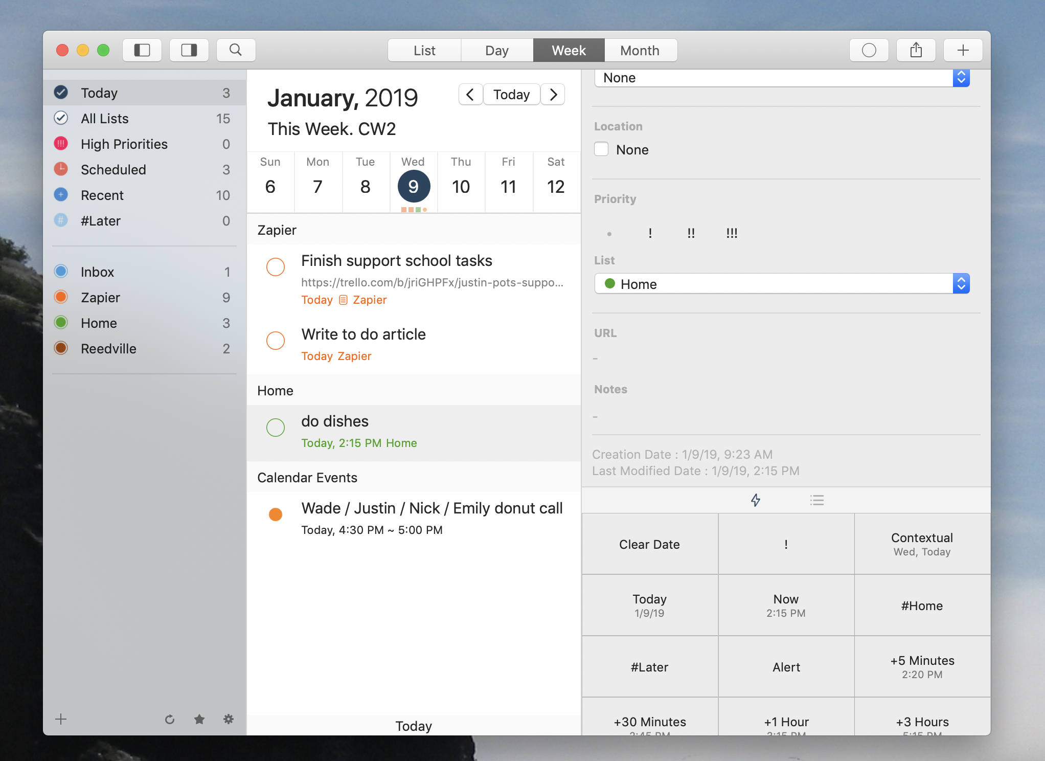Screen dimensions: 1045x761
Task: Go to next week with chevron
Action: tap(553, 95)
